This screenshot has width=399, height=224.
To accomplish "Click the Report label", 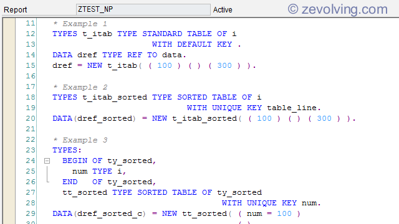I will tap(15, 10).
